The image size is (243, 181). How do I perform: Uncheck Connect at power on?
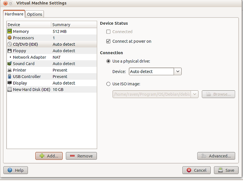point(108,41)
